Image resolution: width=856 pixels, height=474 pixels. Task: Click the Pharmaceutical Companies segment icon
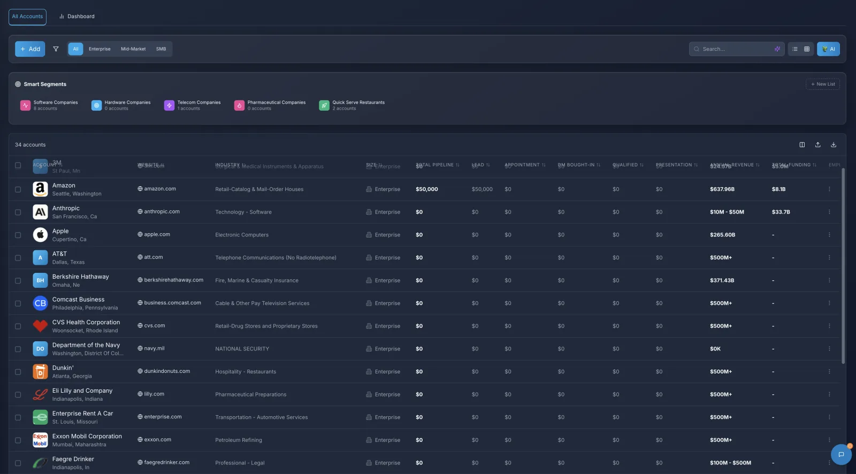(239, 105)
